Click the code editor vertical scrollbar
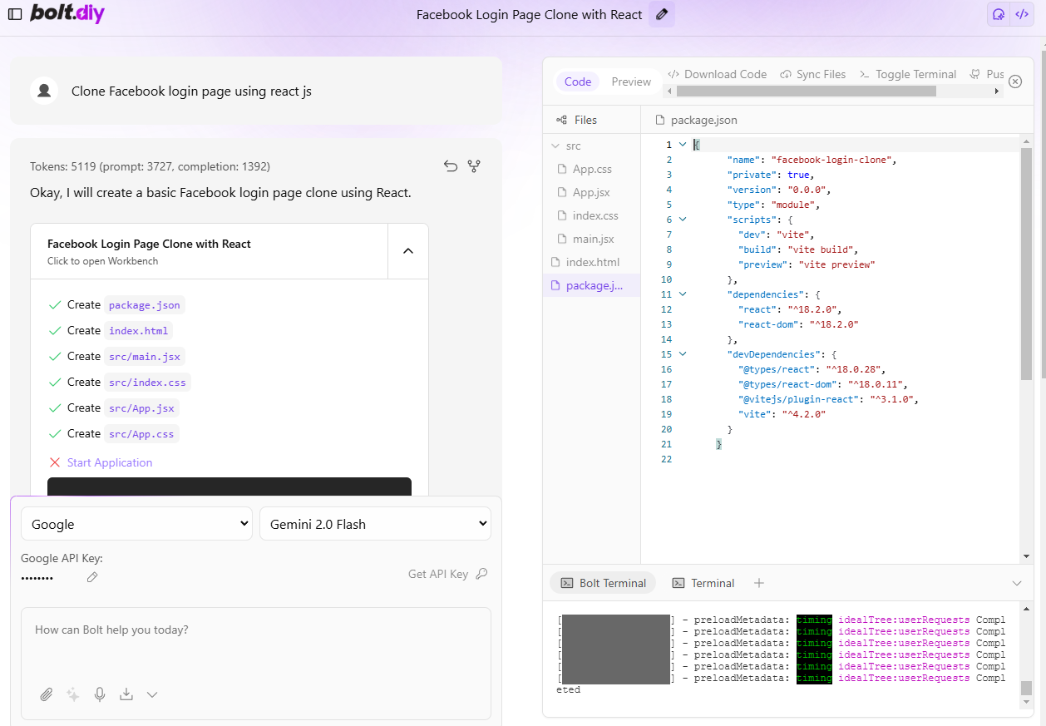1046x726 pixels. pos(1026,264)
